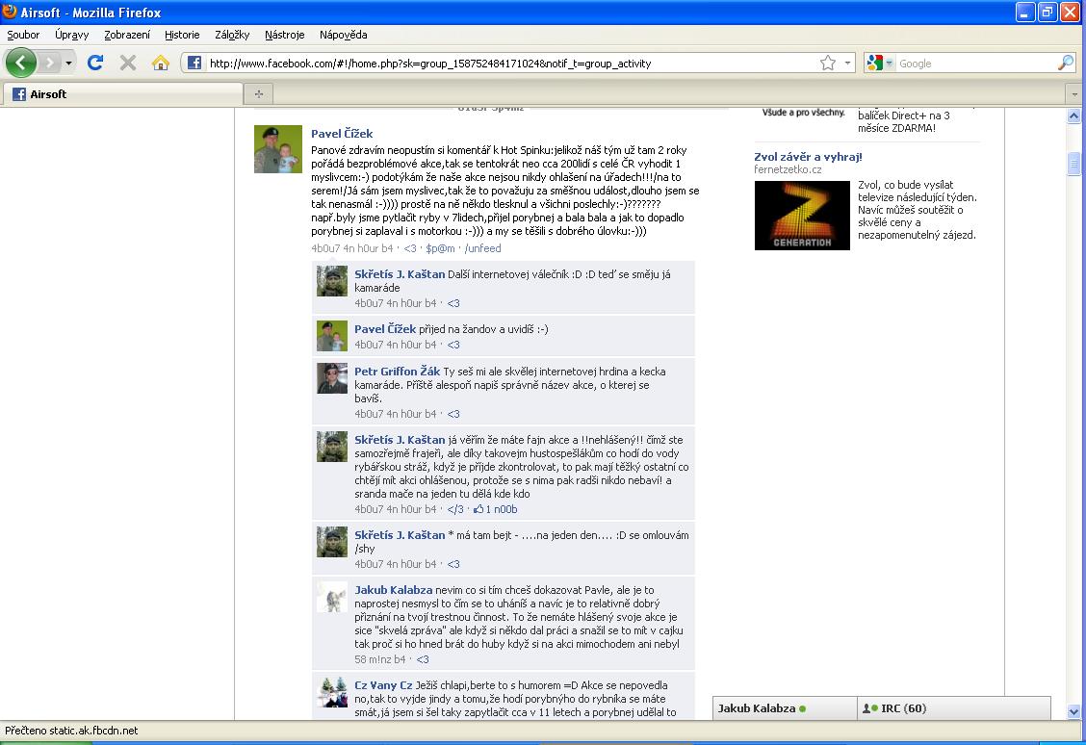The height and width of the screenshot is (745, 1086).
Task: Click the /unfeed link under Pavel Čížek's post
Action: 482,248
